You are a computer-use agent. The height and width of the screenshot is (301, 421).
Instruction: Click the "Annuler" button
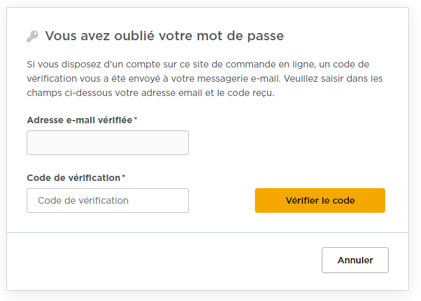(355, 260)
